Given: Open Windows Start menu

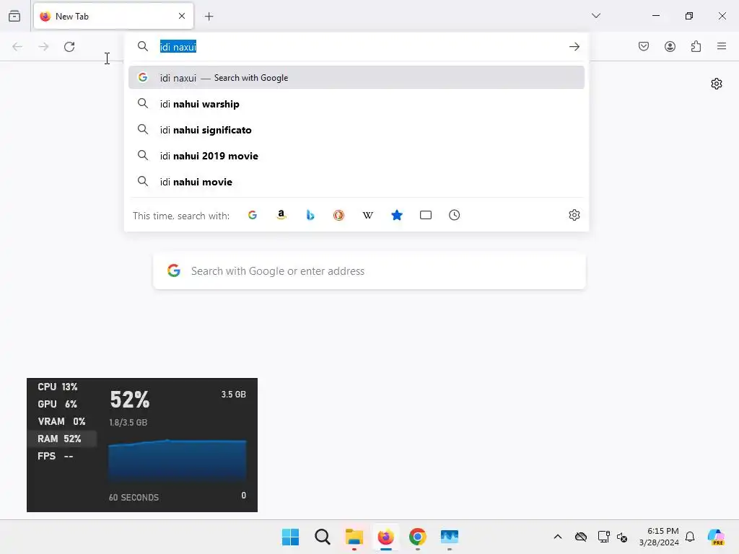Looking at the screenshot, I should [x=290, y=537].
